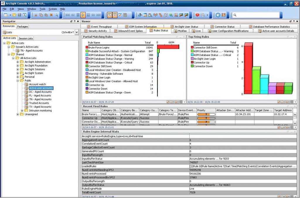This screenshot has width=300, height=198.
Task: Select the Trusted Accounts active list
Action: tap(39, 103)
